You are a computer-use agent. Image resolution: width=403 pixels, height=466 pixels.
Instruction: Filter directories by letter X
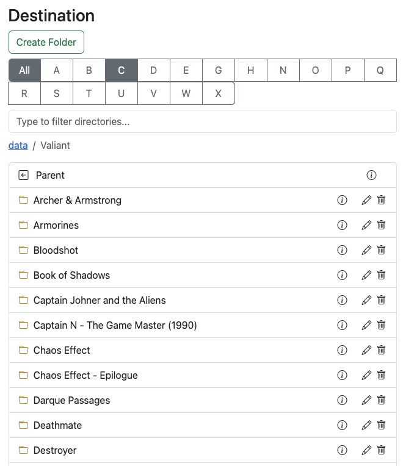point(219,93)
